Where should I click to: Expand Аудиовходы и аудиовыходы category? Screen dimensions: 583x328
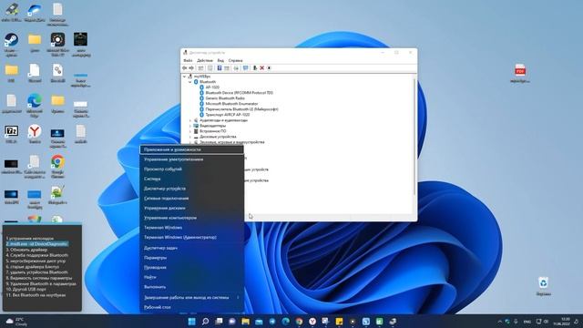190,120
